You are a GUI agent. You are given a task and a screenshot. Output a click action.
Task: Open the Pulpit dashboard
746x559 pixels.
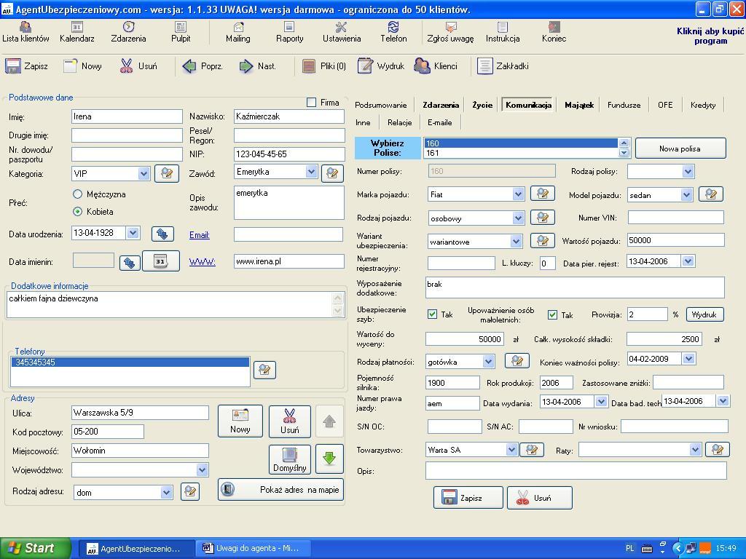coord(181,32)
